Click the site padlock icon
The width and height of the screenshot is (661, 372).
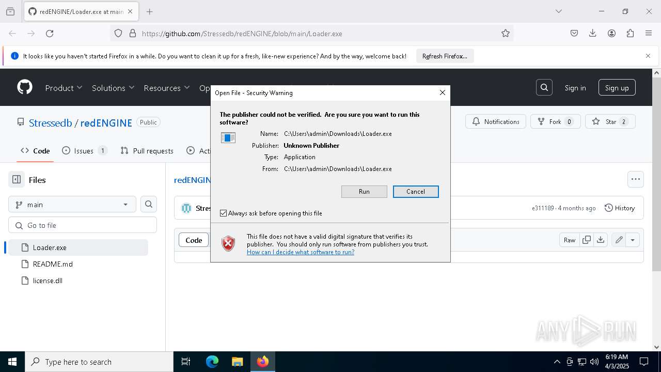133,34
